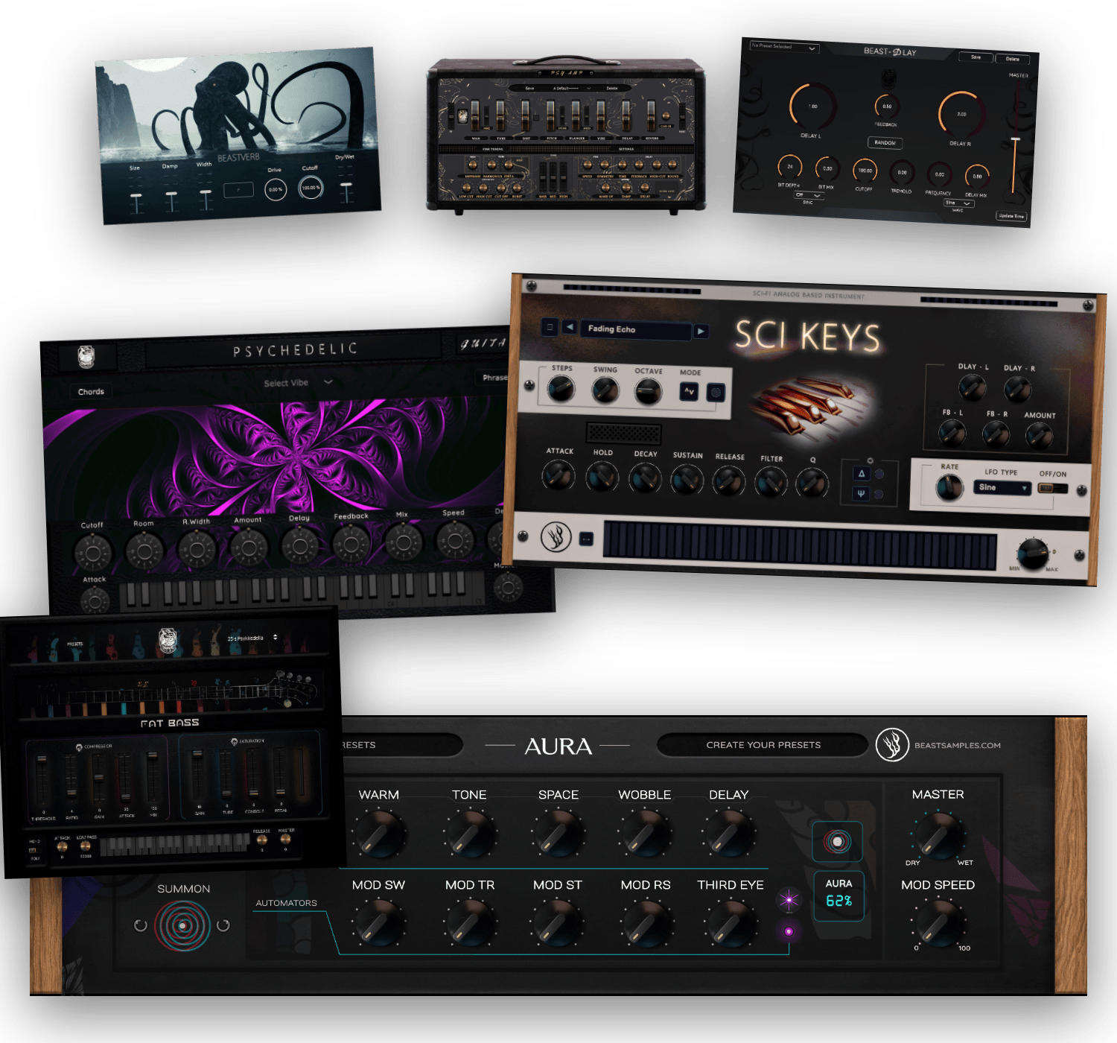Click the MIN/MAX volume knob in Sci Keys
This screenshot has height=1043, width=1117.
pos(1033,553)
